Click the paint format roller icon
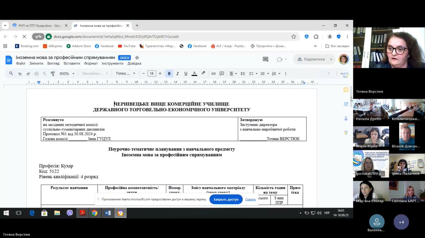This screenshot has width=425, height=238. [53, 74]
